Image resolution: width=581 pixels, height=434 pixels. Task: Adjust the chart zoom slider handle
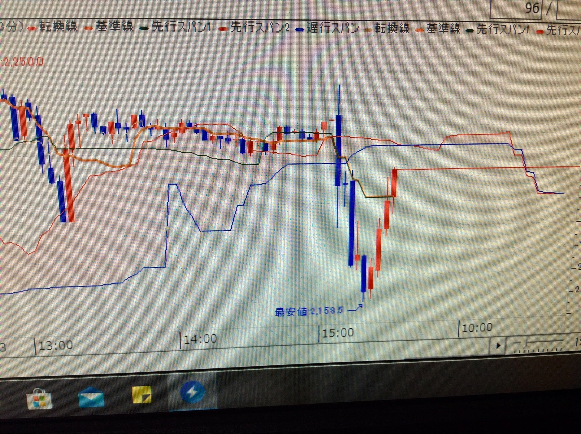pyautogui.click(x=526, y=344)
